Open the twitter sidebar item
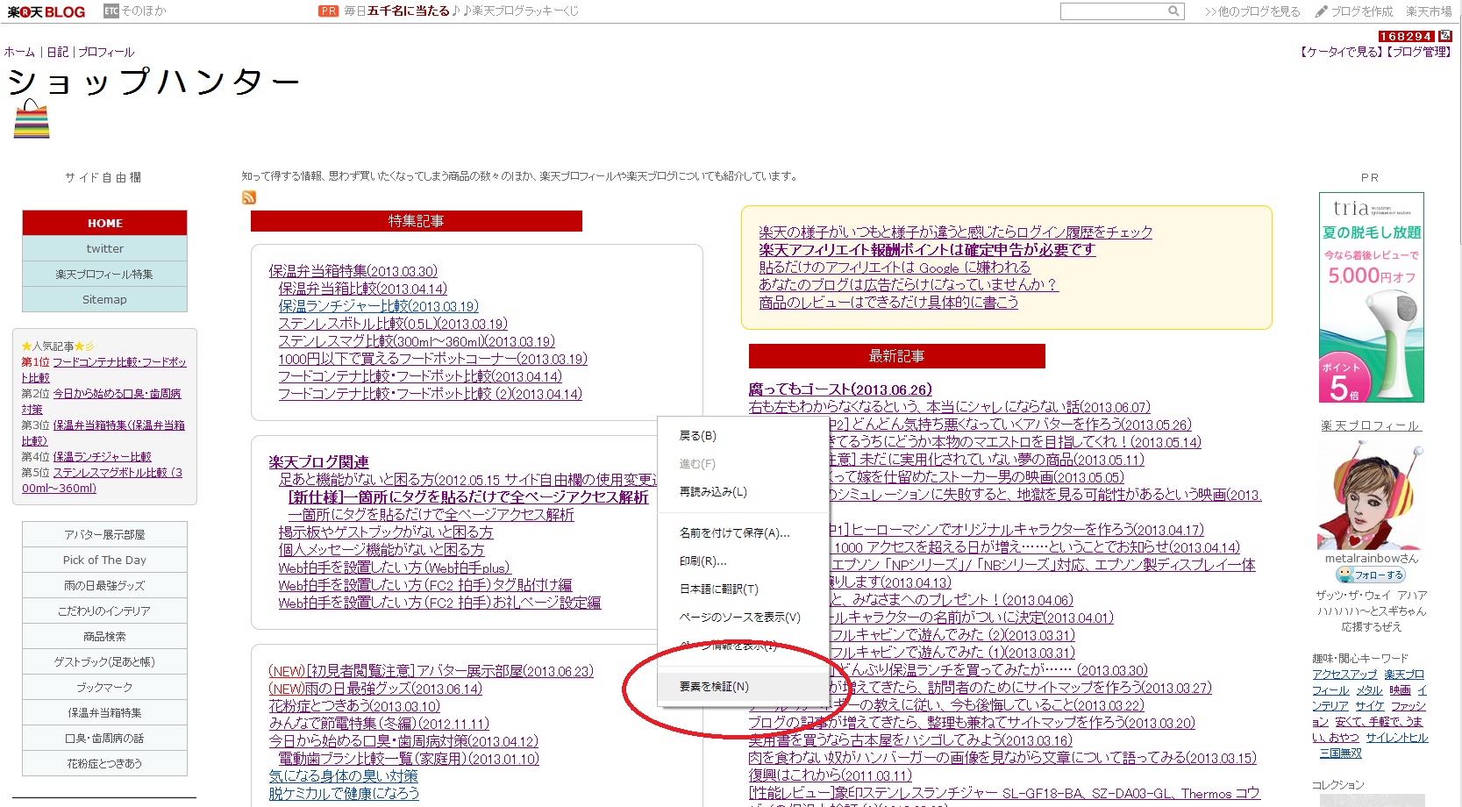Viewport: 1462px width, 807px height. 104,249
